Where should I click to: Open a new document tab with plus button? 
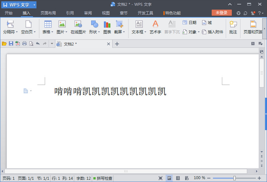tap(117, 44)
